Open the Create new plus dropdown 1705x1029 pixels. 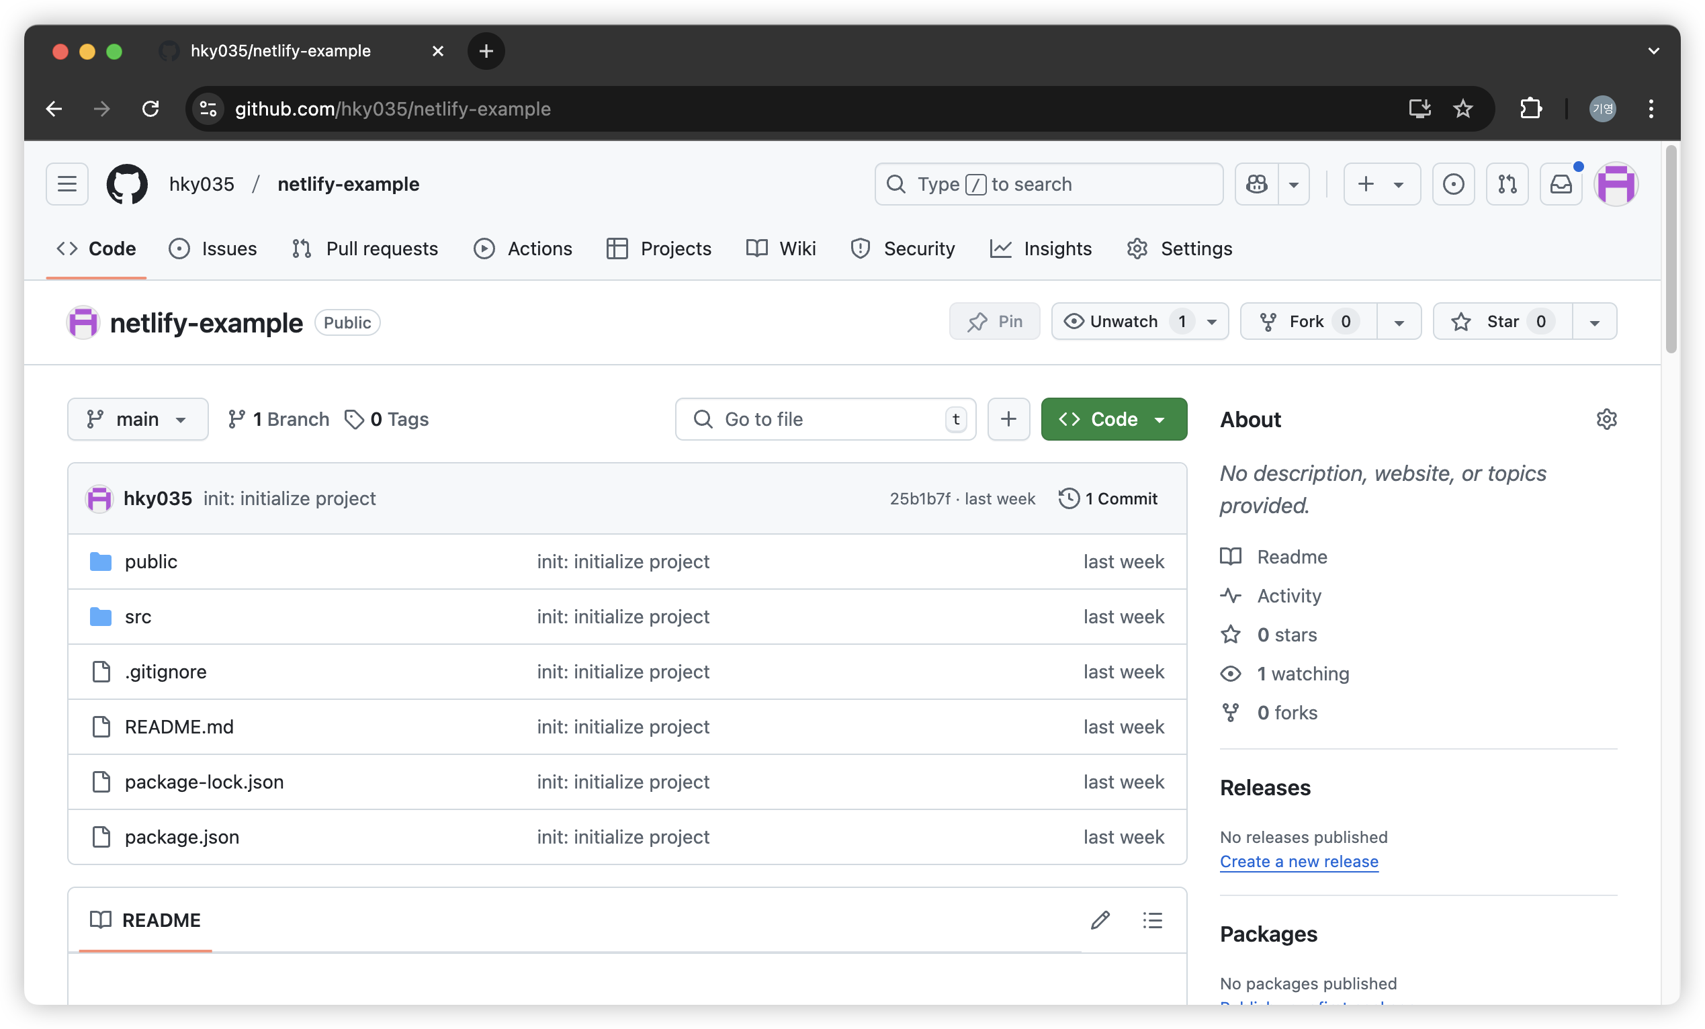click(1382, 184)
